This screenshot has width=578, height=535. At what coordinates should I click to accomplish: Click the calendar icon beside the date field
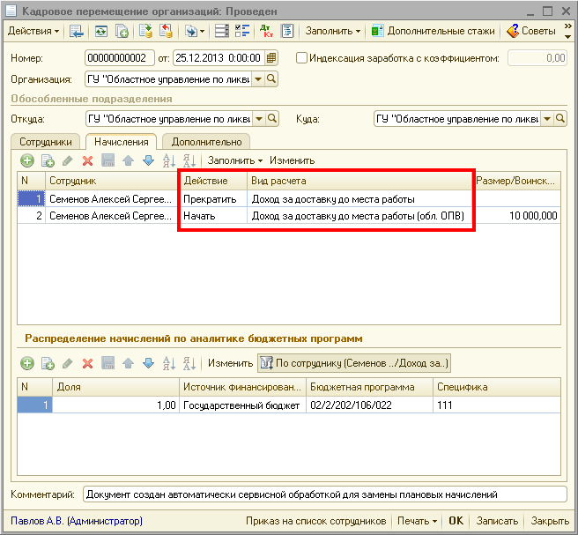(x=271, y=58)
